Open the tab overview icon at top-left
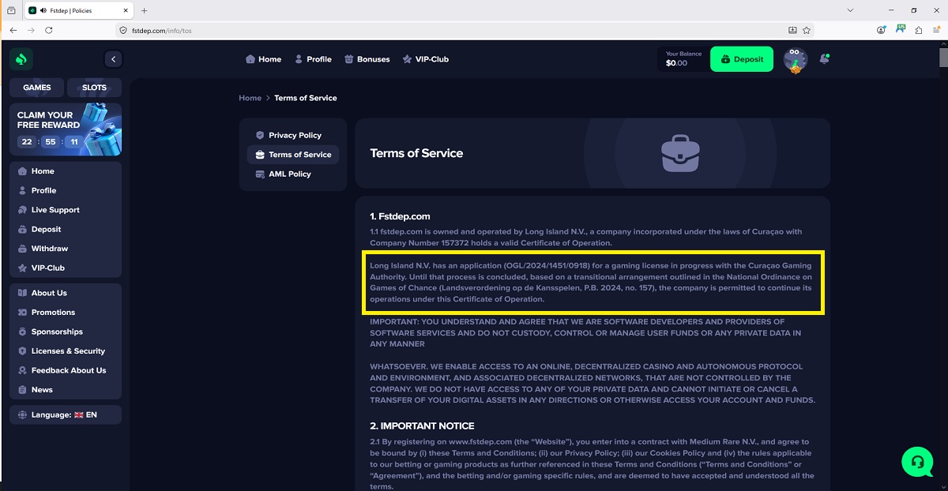This screenshot has width=948, height=491. (x=11, y=10)
